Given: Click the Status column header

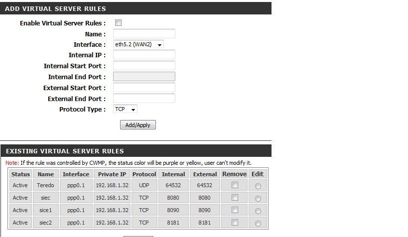Looking at the screenshot, I should point(20,174).
